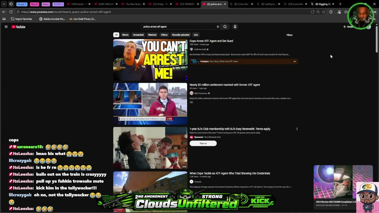Viewport: 379px width, 213px height.
Task: Open the 'Merch' tab group
Action: pyautogui.click(x=34, y=4)
